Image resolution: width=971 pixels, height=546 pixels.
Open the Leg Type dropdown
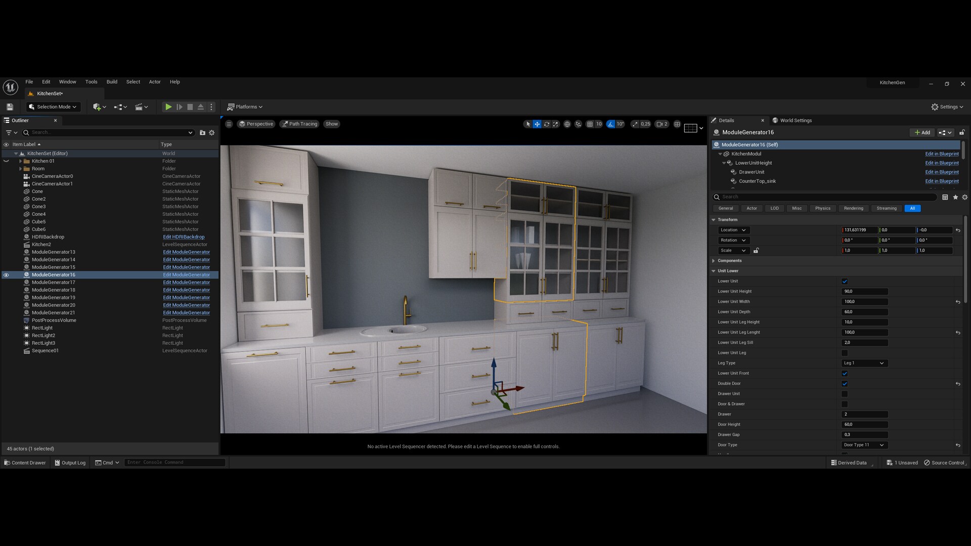pyautogui.click(x=863, y=363)
